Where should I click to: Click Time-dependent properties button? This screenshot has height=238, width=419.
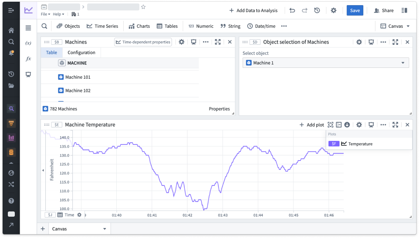tap(143, 42)
